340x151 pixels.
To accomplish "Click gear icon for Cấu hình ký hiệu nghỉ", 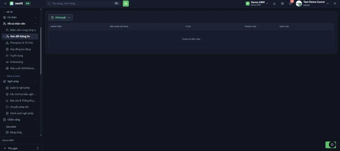I will (x=7, y=94).
